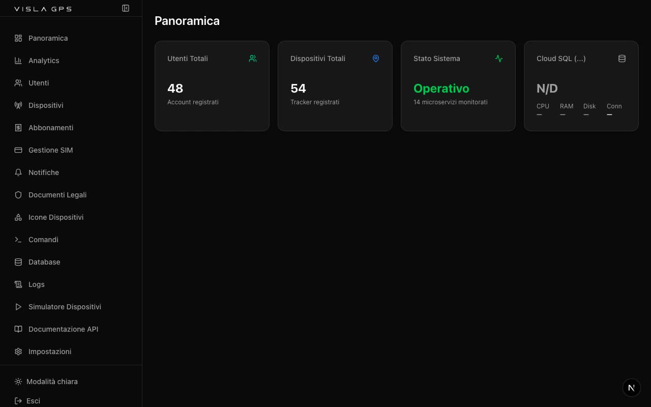Open Abbonamenti section
651x407 pixels.
tap(71, 128)
